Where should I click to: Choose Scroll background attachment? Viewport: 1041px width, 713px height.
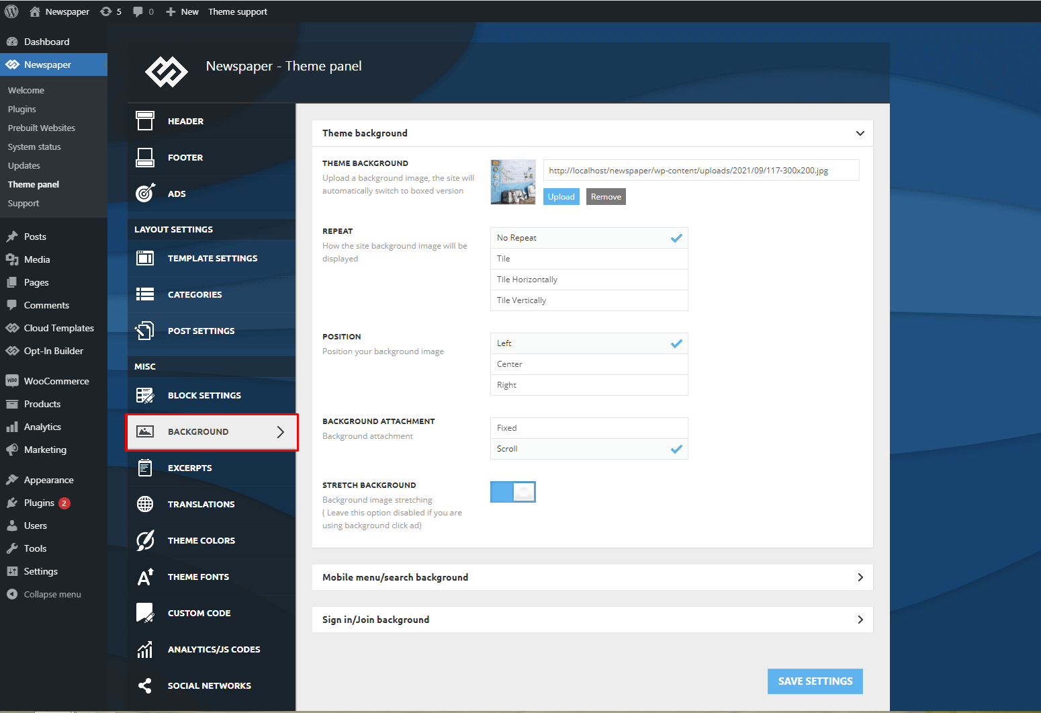pyautogui.click(x=589, y=449)
